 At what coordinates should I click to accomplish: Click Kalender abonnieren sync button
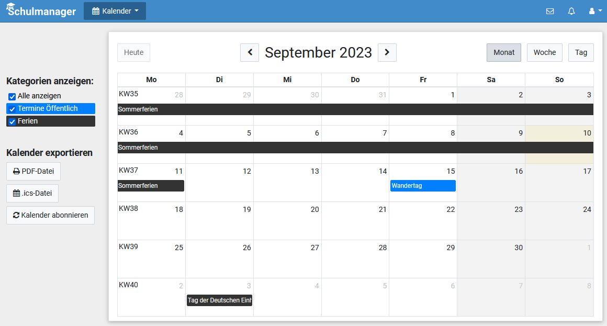coord(51,215)
